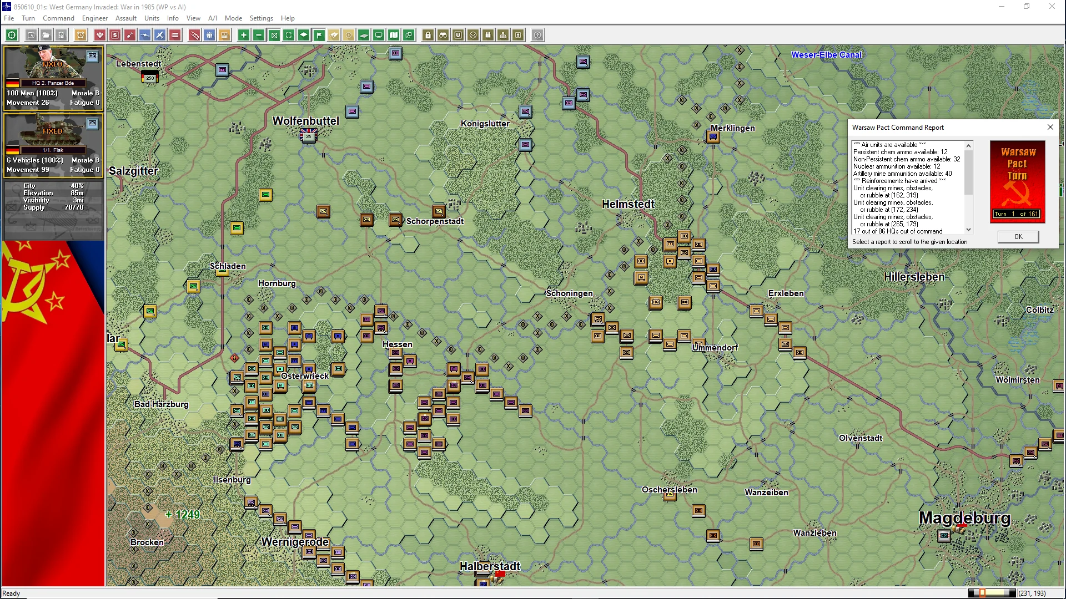The image size is (1066, 599).
Task: Click the jump map slider in status bar
Action: pos(992,593)
